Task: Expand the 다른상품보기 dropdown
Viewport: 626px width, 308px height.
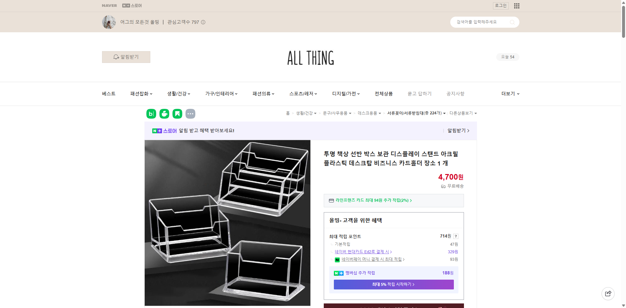Action: coord(463,113)
